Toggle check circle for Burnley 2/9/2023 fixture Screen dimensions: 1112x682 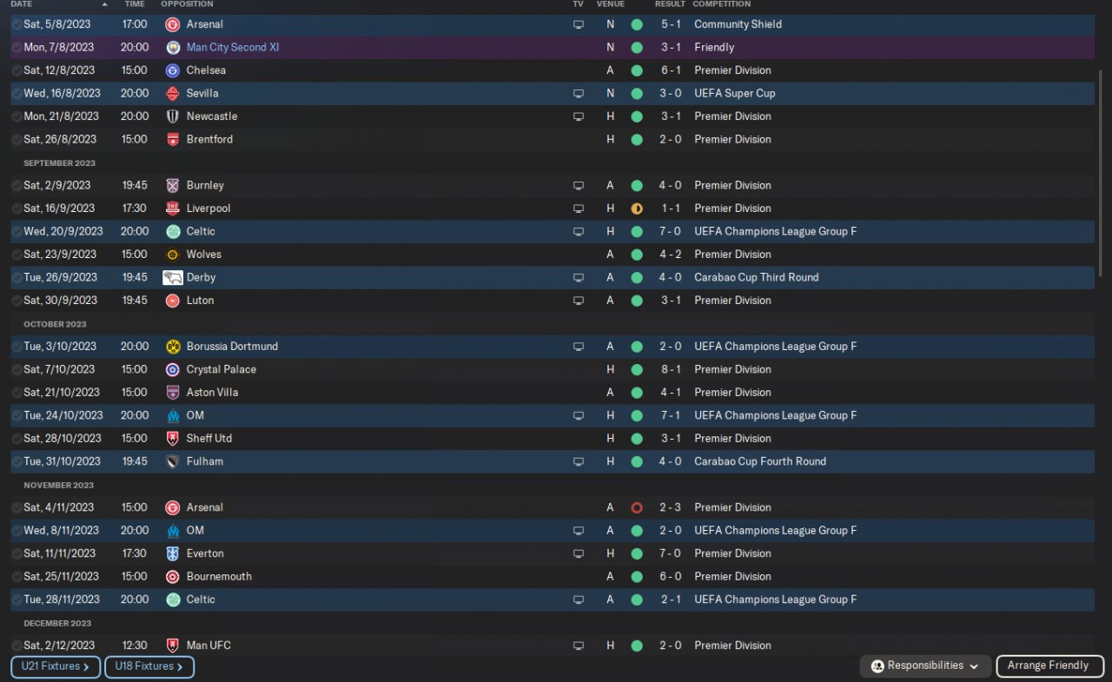point(17,185)
